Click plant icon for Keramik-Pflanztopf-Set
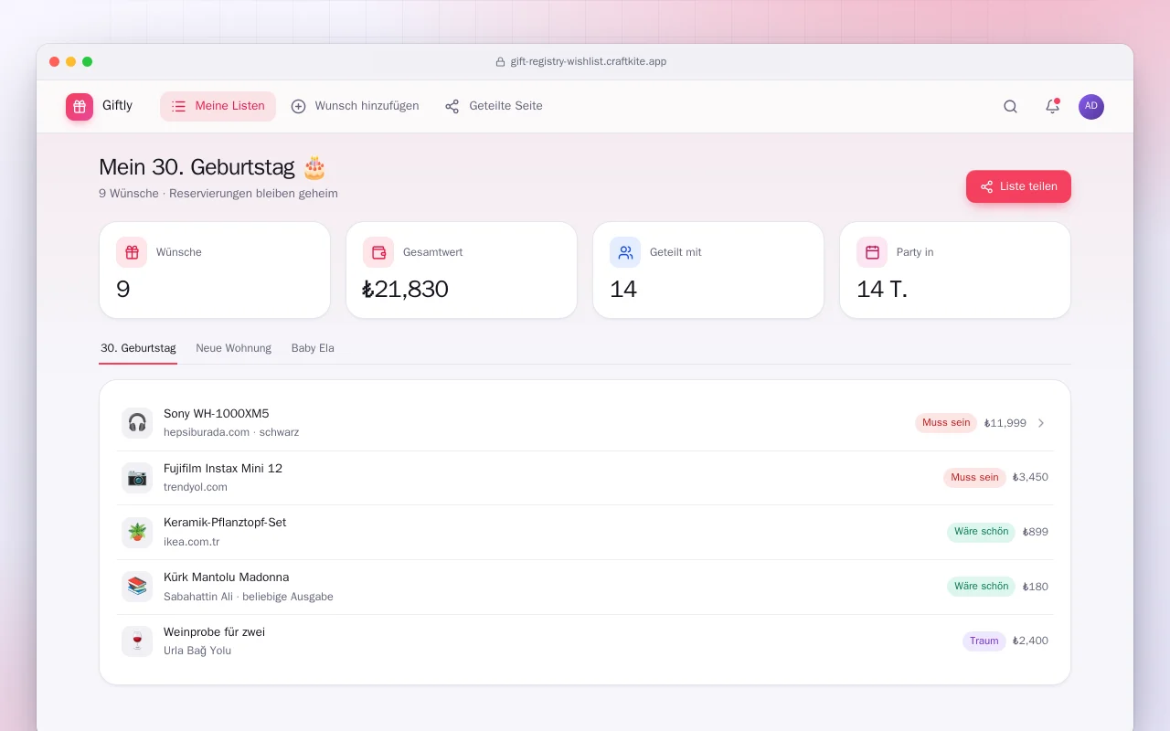The image size is (1170, 731). [137, 533]
